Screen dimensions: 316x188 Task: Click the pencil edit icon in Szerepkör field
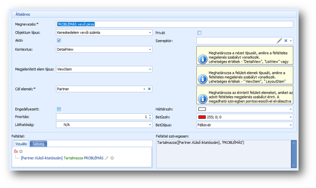[x=279, y=41]
